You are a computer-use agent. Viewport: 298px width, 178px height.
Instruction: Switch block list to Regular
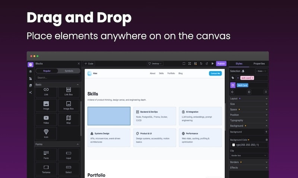click(x=47, y=71)
